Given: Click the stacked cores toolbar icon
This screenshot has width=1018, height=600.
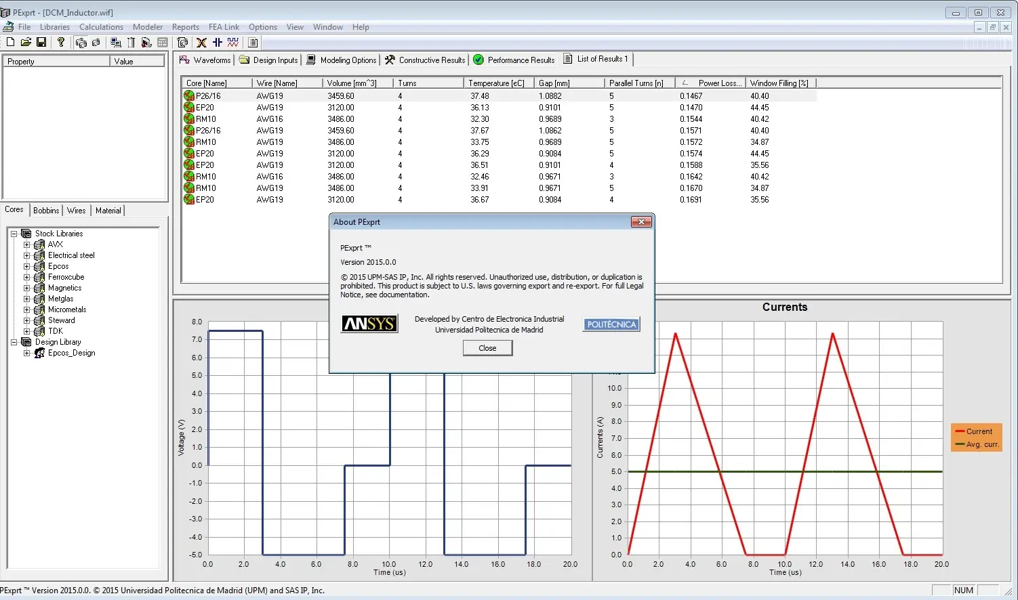Looking at the screenshot, I should [182, 42].
